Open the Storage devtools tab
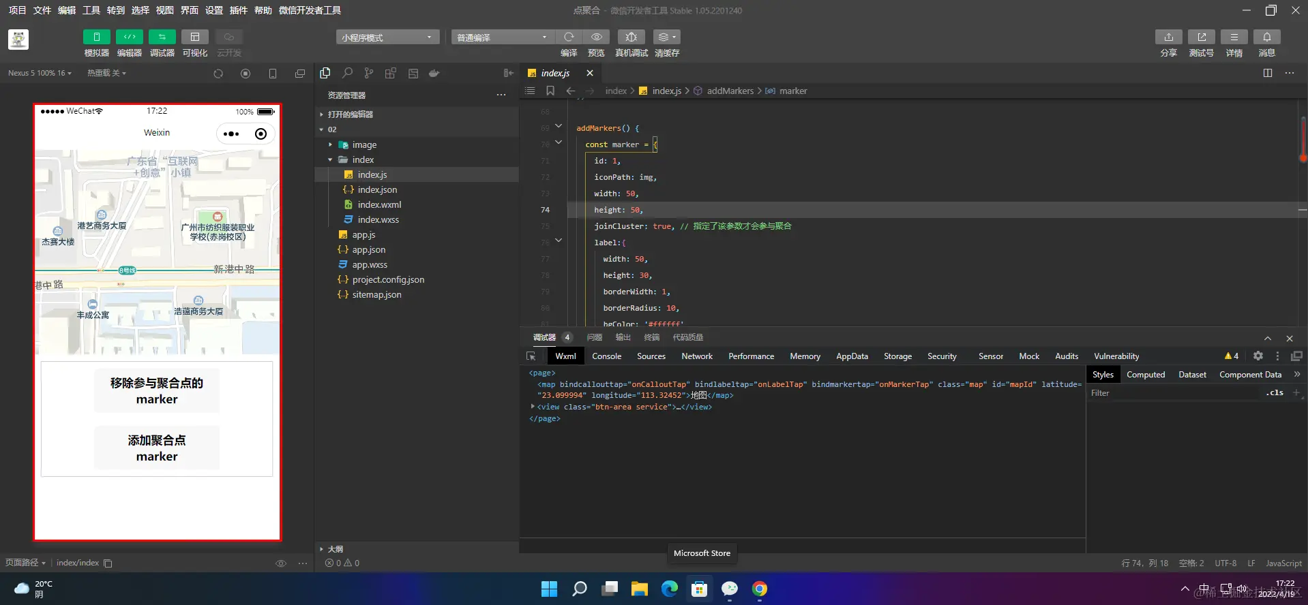This screenshot has height=605, width=1308. 897,356
